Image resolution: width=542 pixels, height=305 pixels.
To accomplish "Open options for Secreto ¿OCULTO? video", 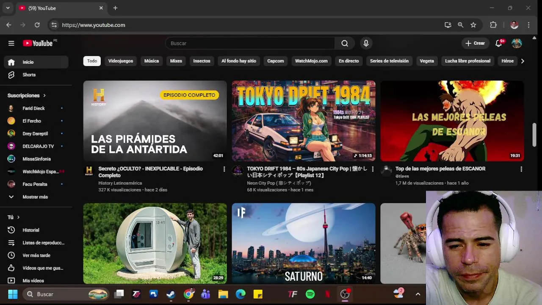I will (x=224, y=169).
